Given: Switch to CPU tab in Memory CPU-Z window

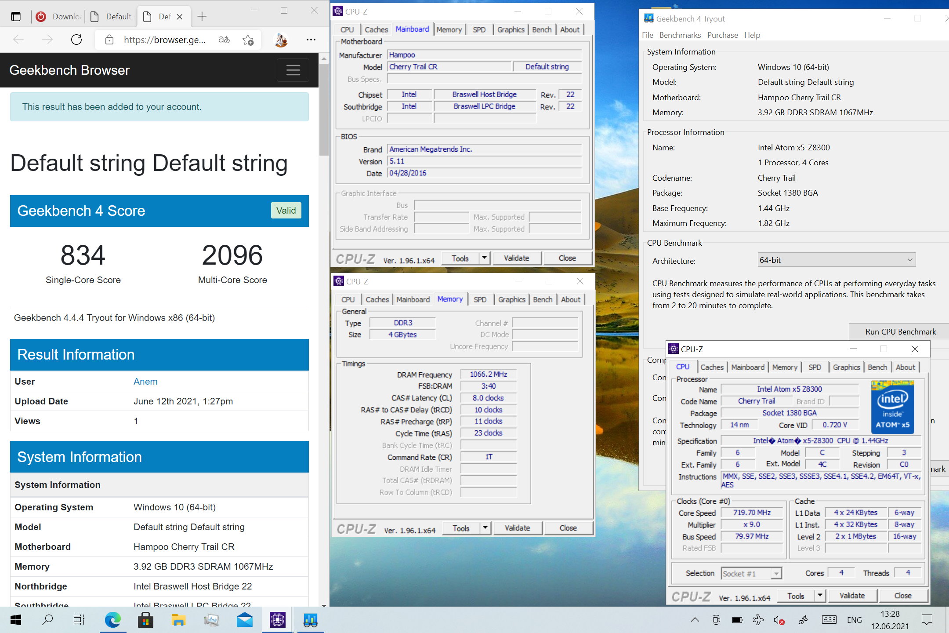Looking at the screenshot, I should pos(348,299).
